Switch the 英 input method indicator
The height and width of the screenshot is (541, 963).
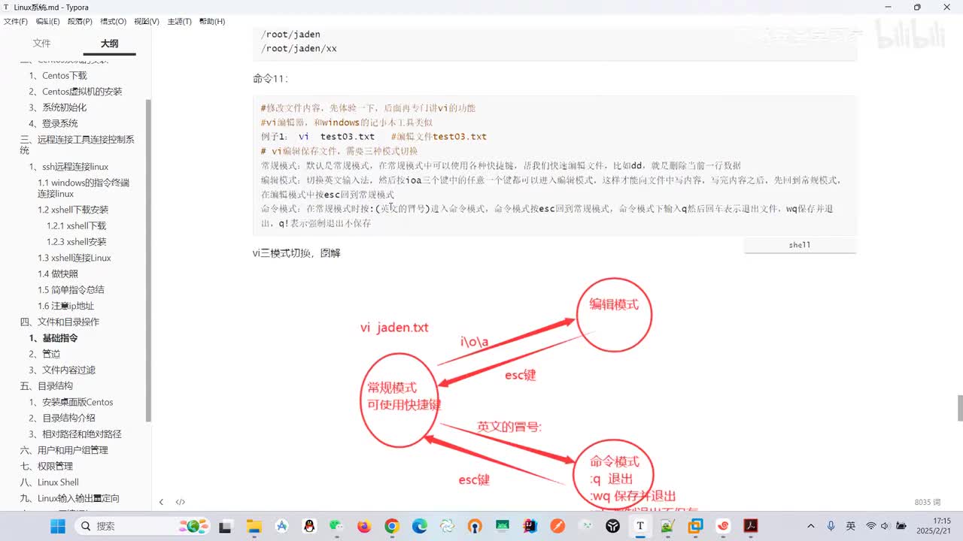851,526
